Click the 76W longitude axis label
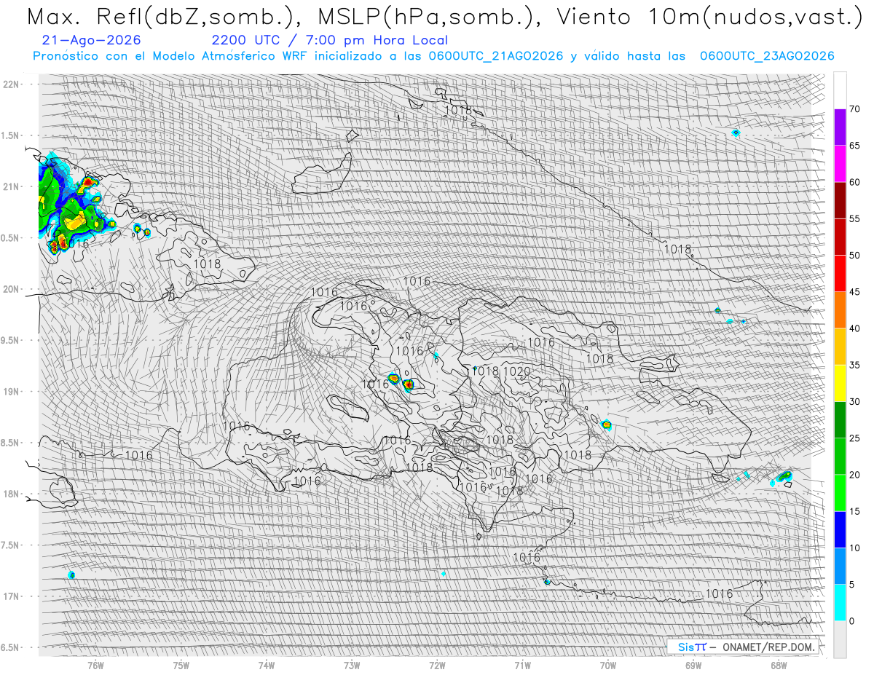Viewport: 874px width, 675px height. click(x=95, y=664)
